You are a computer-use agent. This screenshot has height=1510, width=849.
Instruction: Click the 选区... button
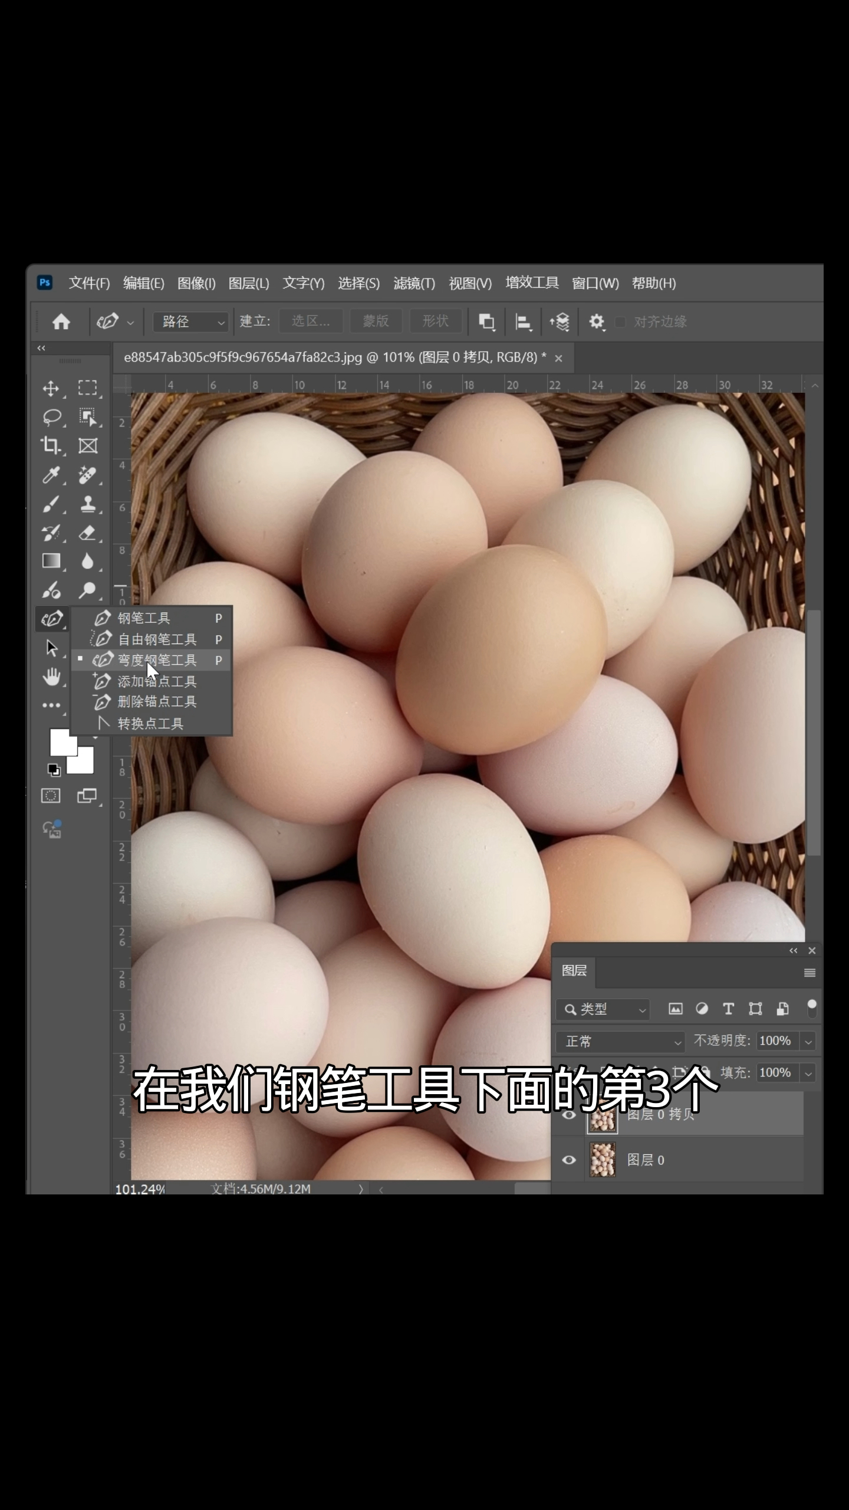[311, 321]
